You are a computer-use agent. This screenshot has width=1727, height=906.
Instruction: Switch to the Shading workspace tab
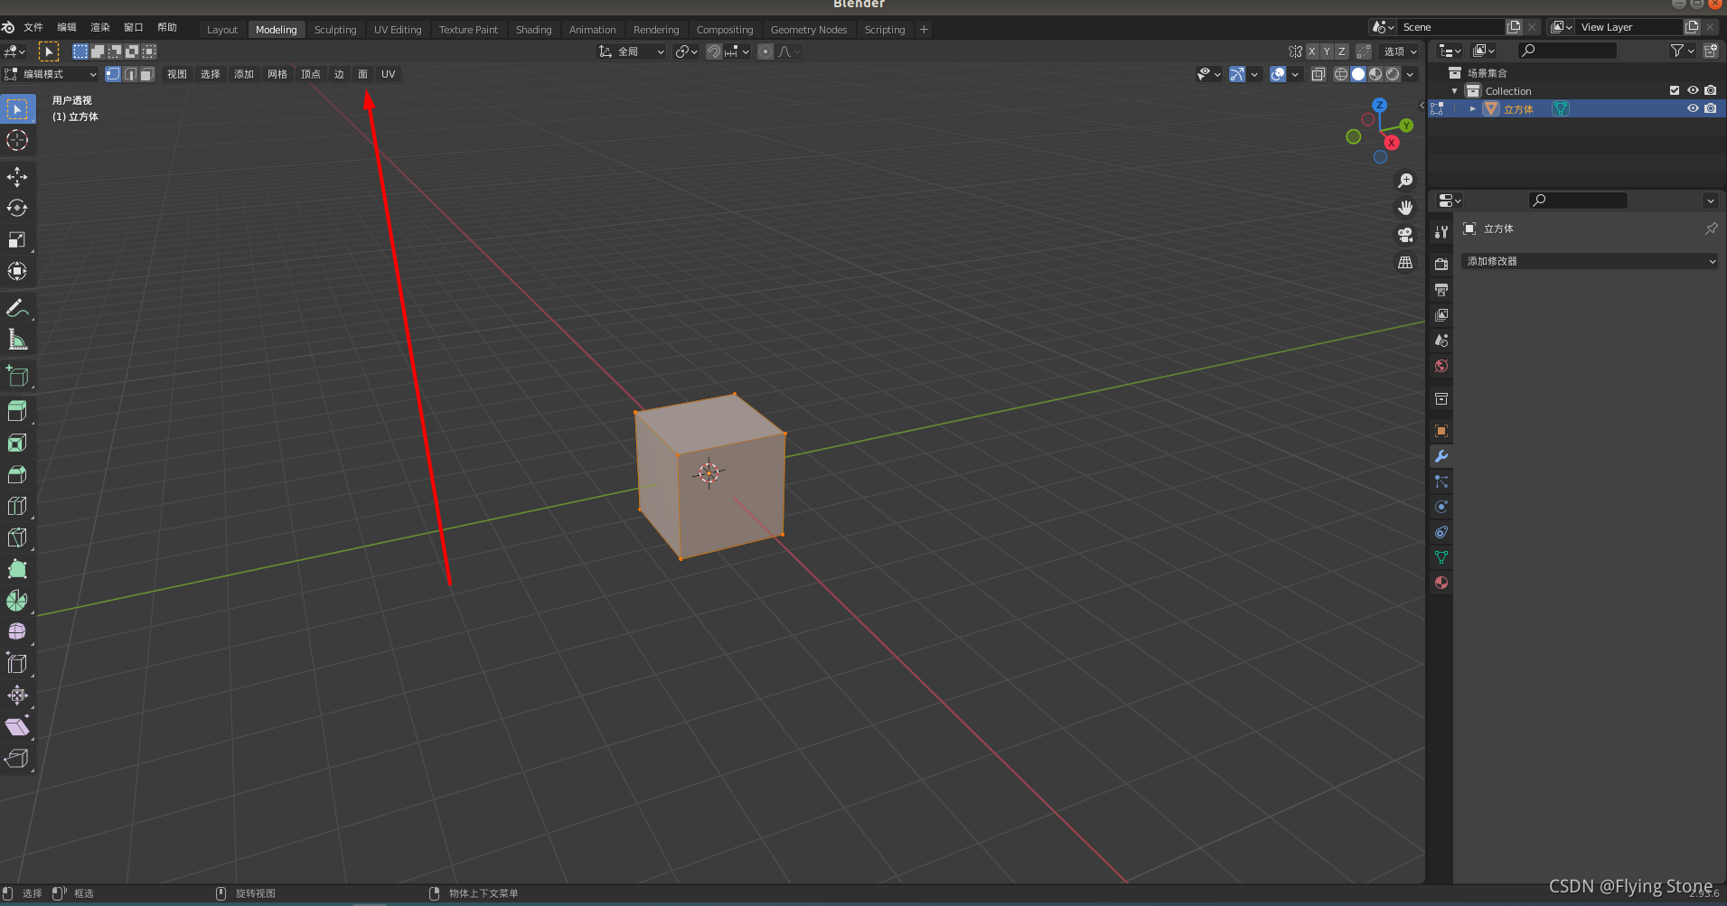coord(533,30)
